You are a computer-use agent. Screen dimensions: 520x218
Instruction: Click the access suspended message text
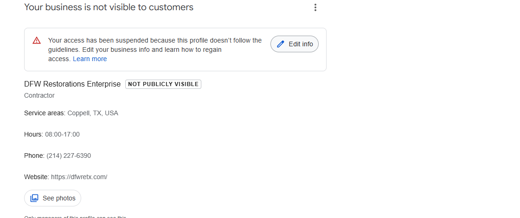155,50
